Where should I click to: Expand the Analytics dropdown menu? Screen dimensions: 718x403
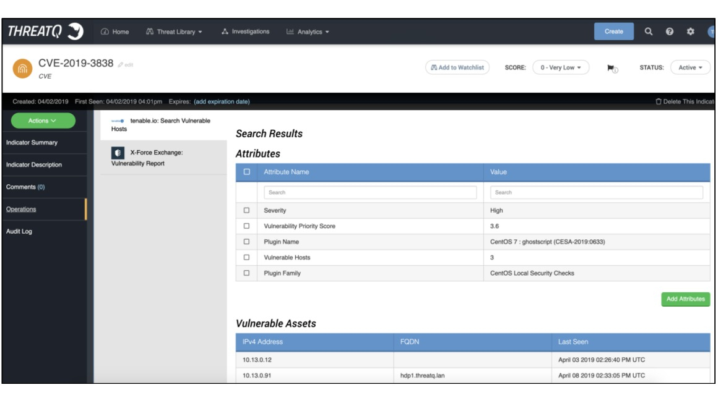click(308, 32)
